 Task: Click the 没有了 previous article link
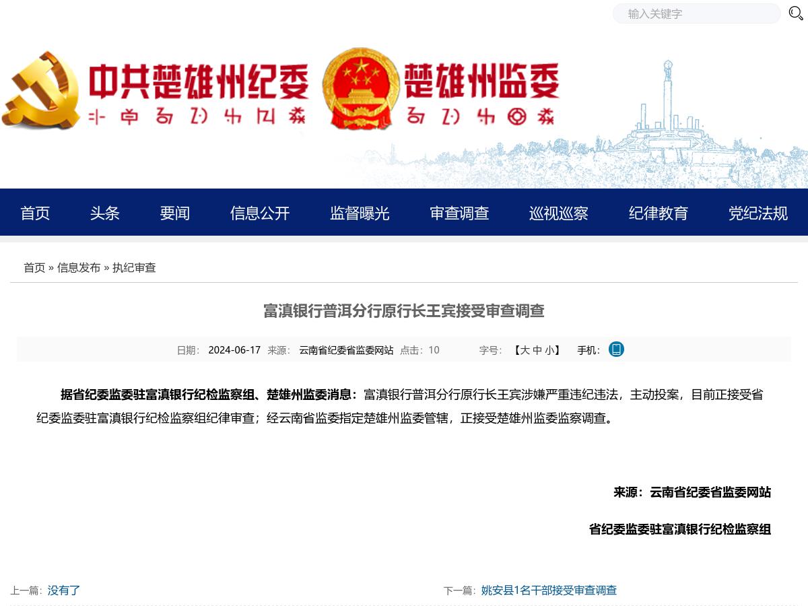[x=64, y=590]
